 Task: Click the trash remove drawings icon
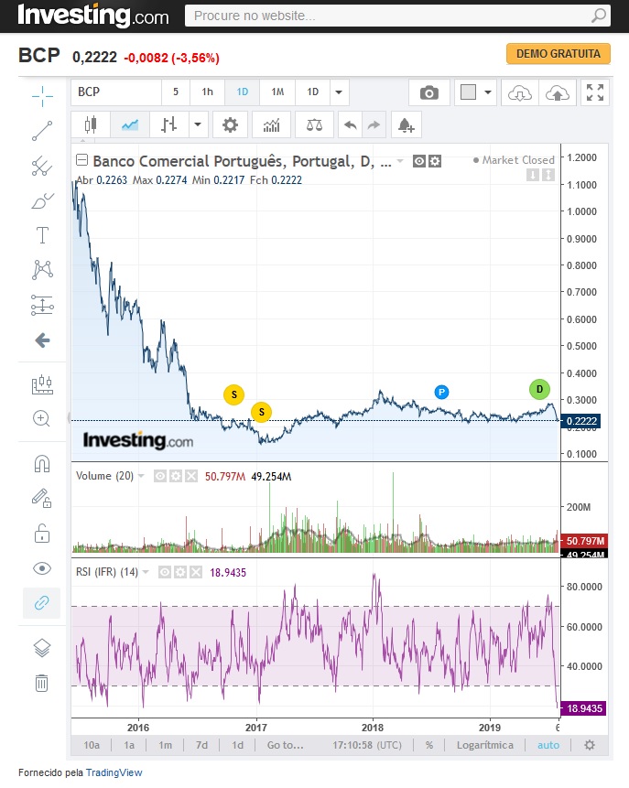point(42,683)
